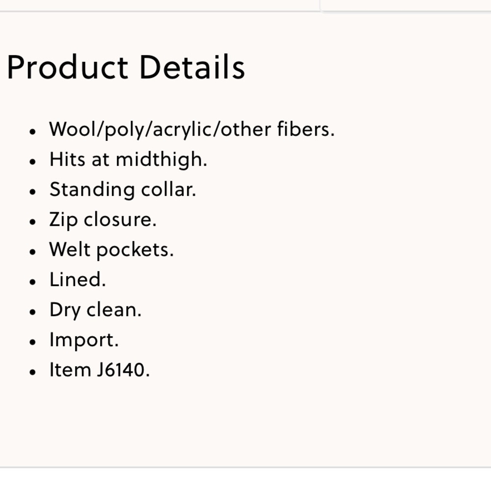
Task: Click the bullet next to Standing collar
Action: [32, 191]
